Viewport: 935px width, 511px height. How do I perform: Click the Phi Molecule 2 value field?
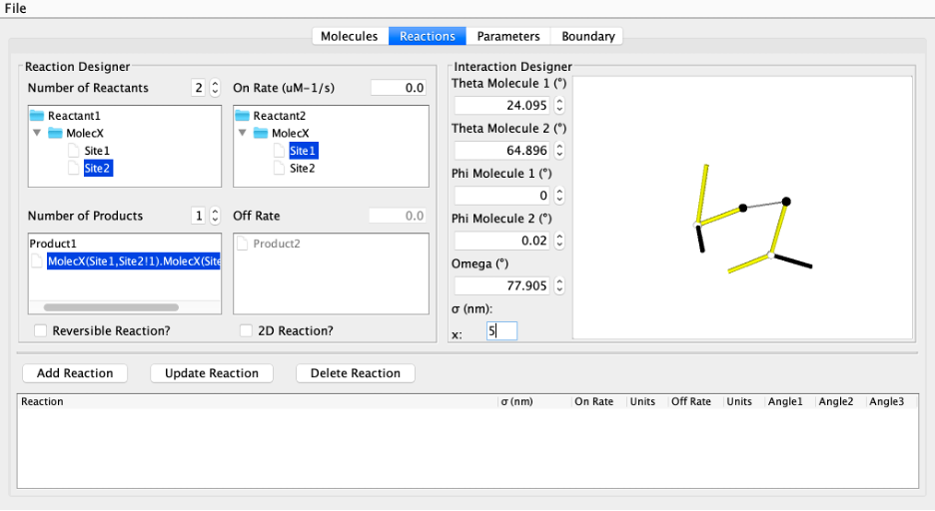click(502, 241)
